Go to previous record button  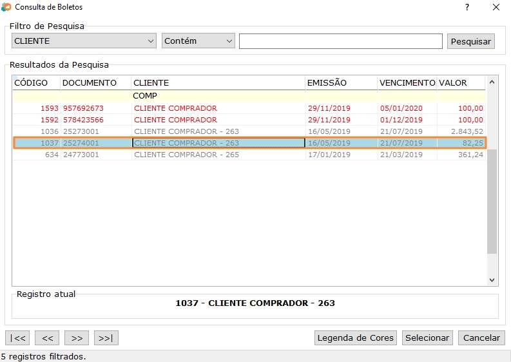click(x=47, y=338)
